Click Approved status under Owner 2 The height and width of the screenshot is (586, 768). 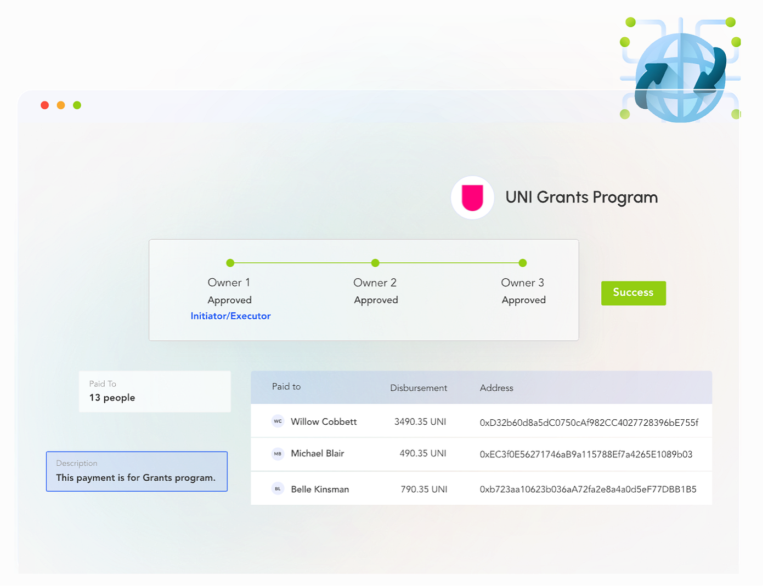pos(376,300)
